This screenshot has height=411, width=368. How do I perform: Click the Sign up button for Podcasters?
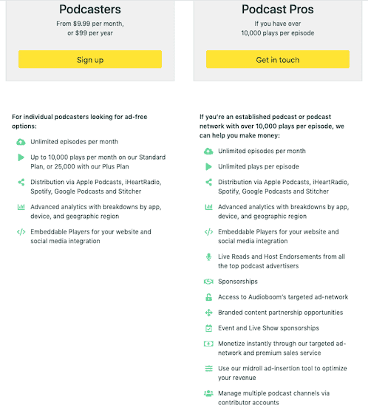pyautogui.click(x=90, y=59)
